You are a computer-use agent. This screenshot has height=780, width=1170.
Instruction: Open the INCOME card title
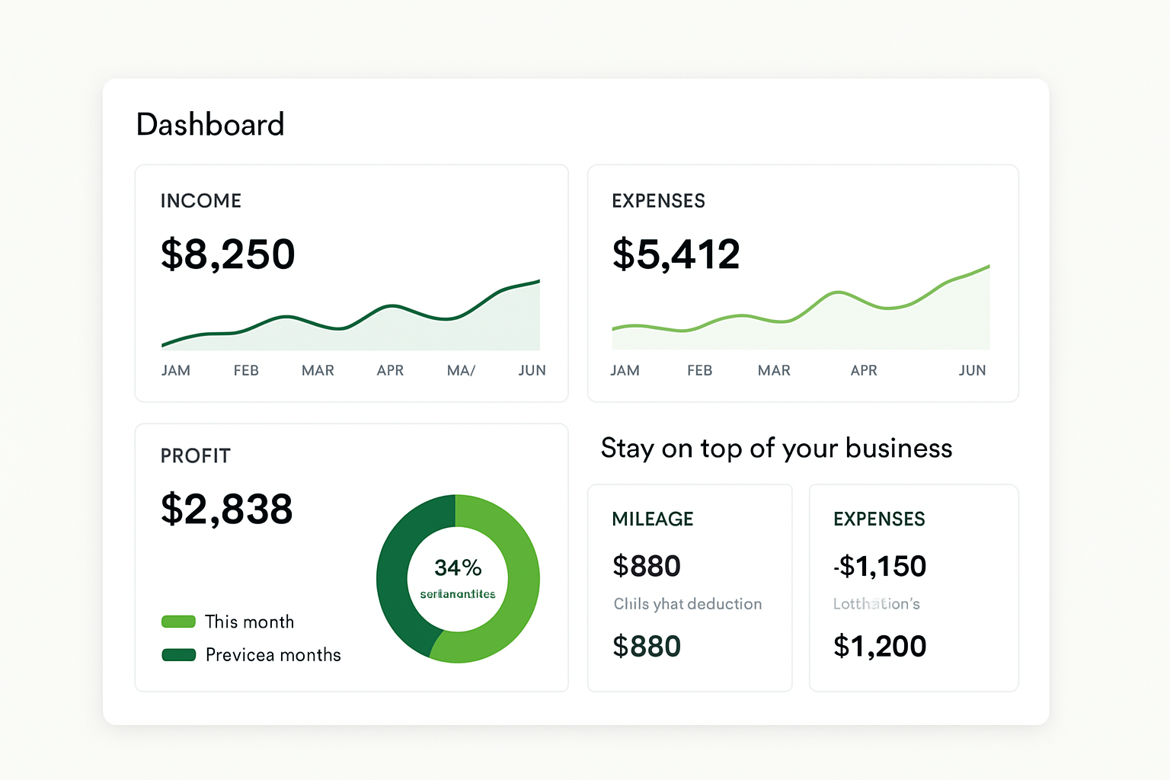[x=201, y=201]
